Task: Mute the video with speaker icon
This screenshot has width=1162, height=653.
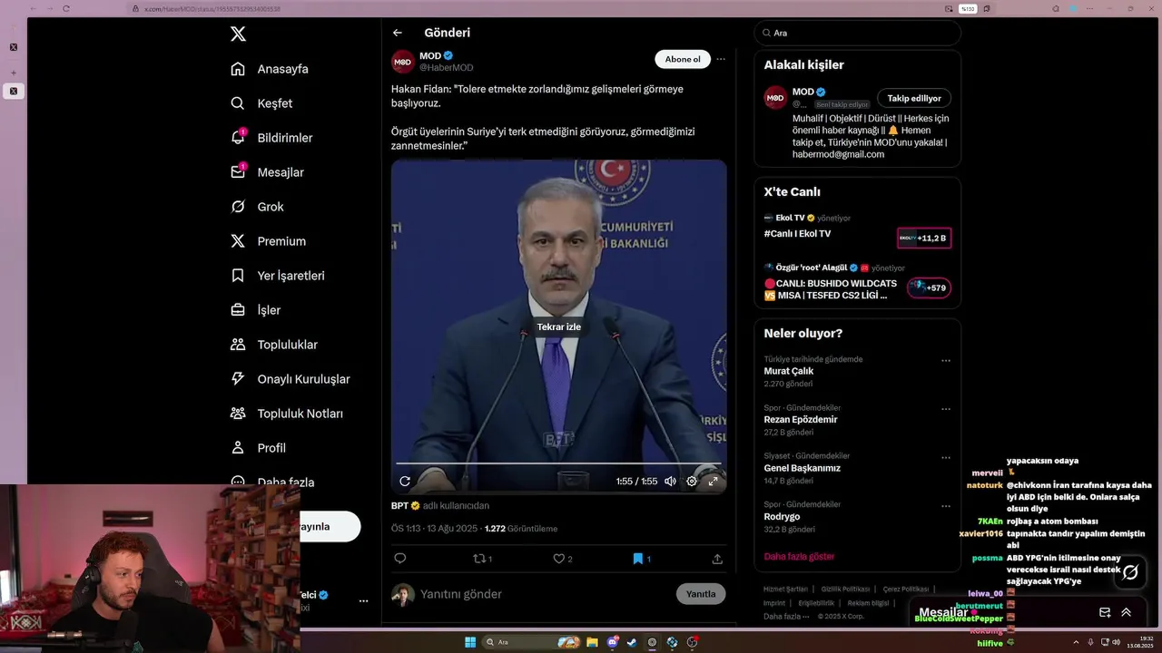Action: tap(670, 482)
